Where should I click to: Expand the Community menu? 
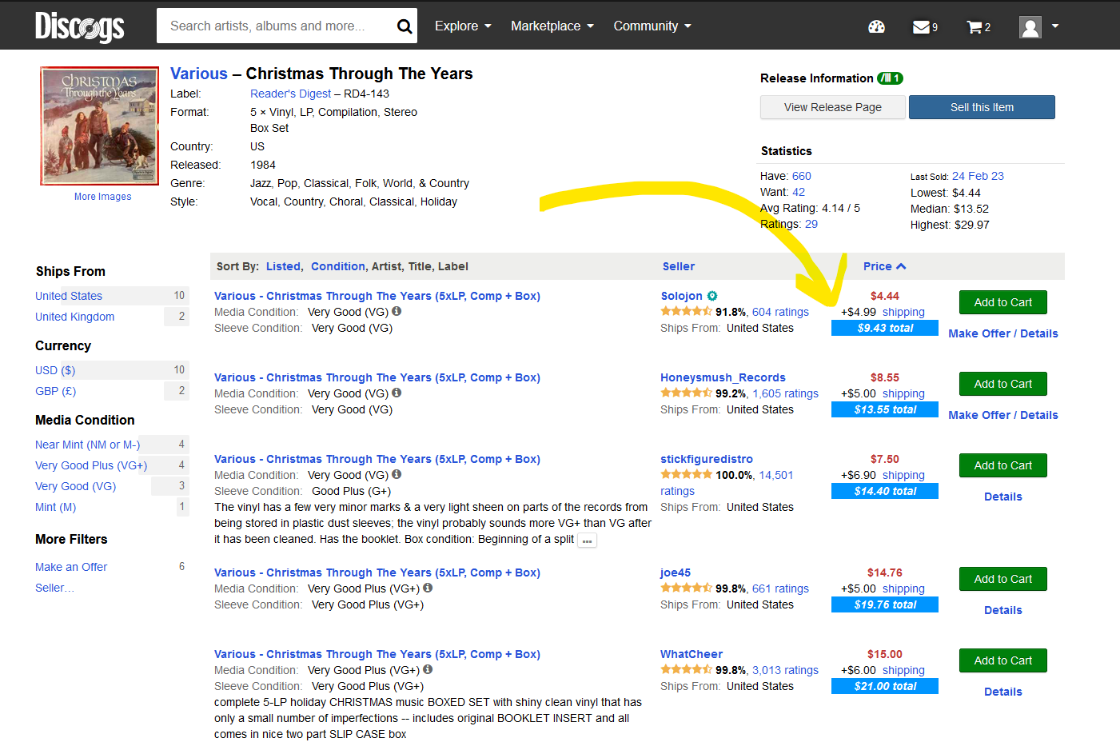tap(652, 26)
